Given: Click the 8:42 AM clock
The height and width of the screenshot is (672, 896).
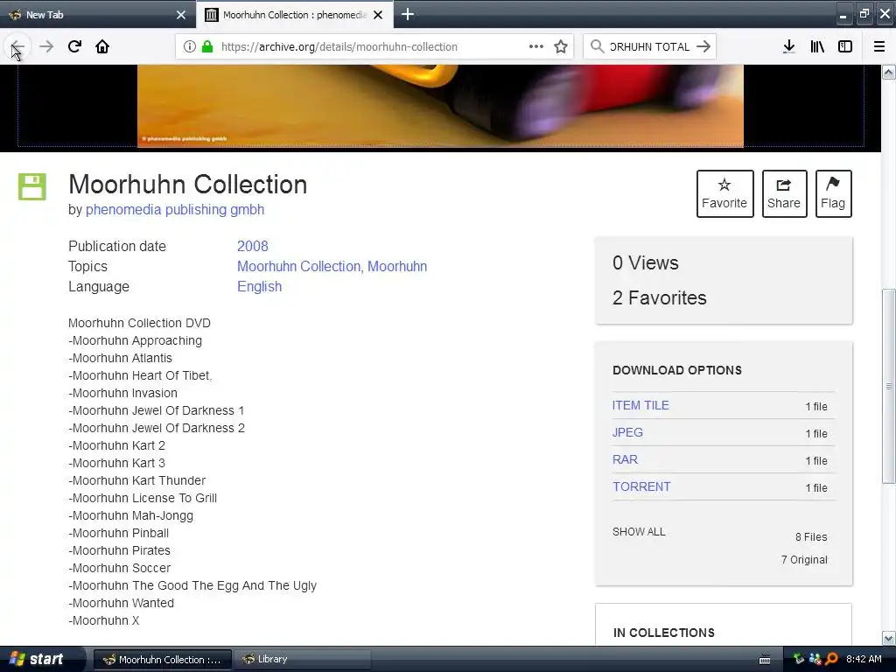Looking at the screenshot, I should [864, 659].
